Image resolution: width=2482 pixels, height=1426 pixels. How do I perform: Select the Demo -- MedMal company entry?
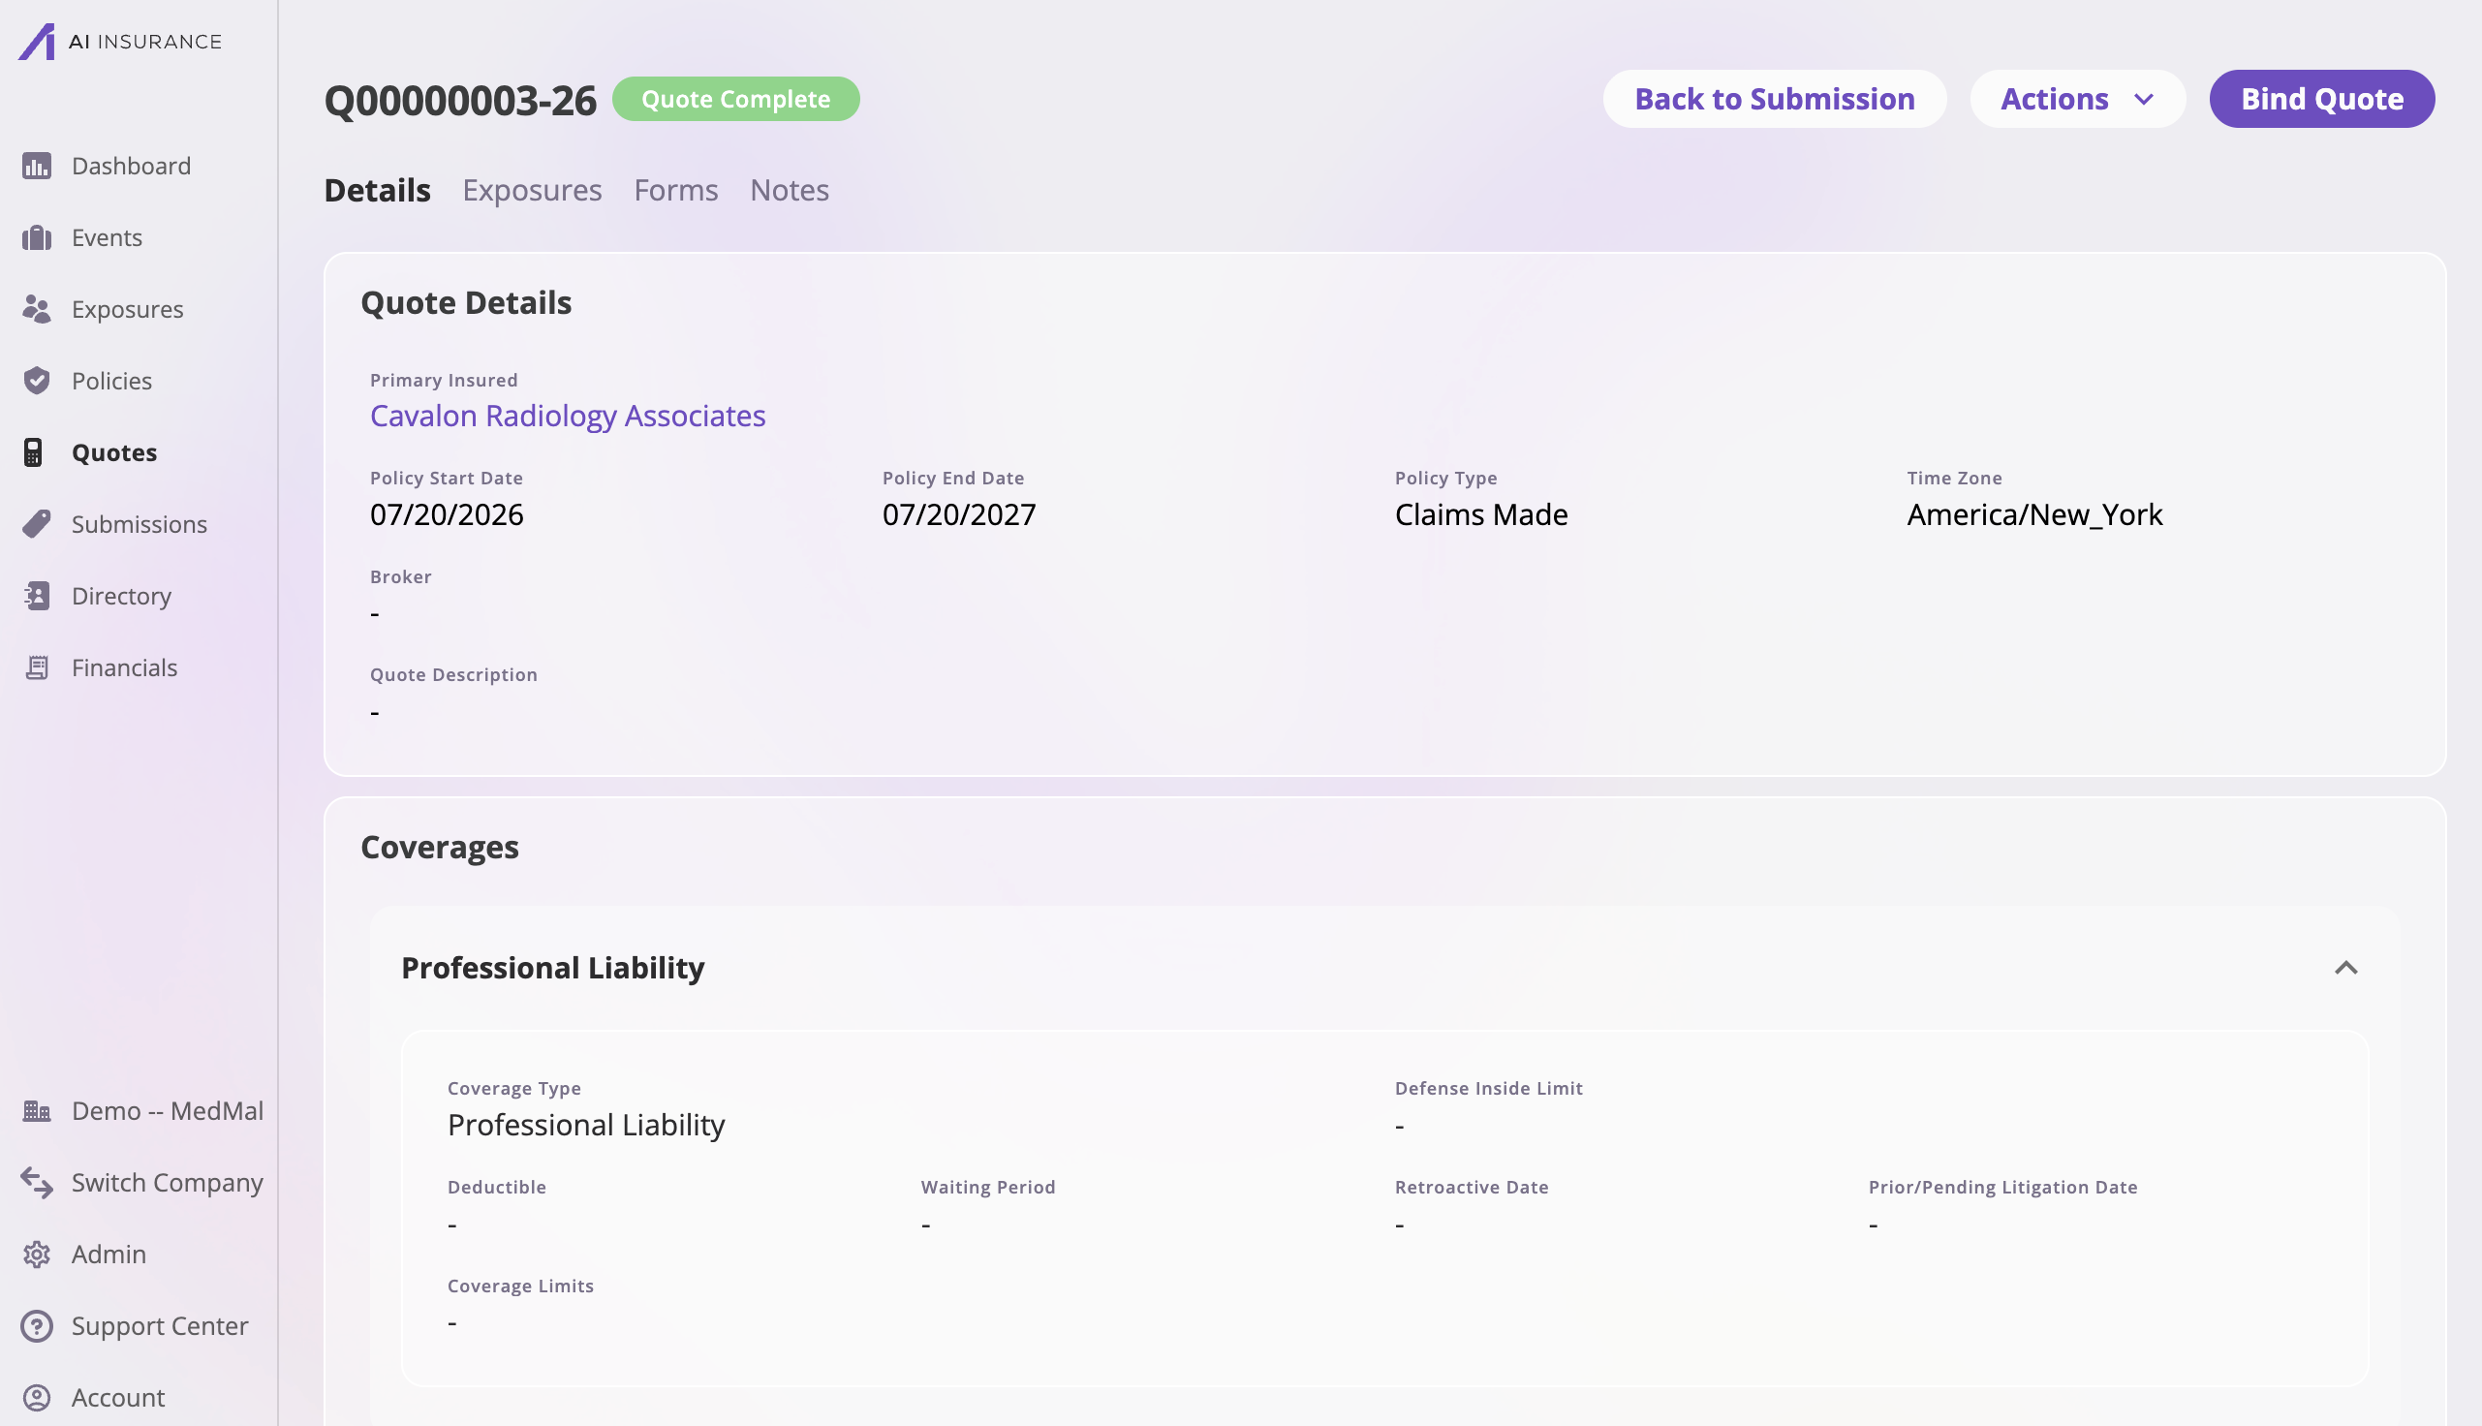(168, 1110)
